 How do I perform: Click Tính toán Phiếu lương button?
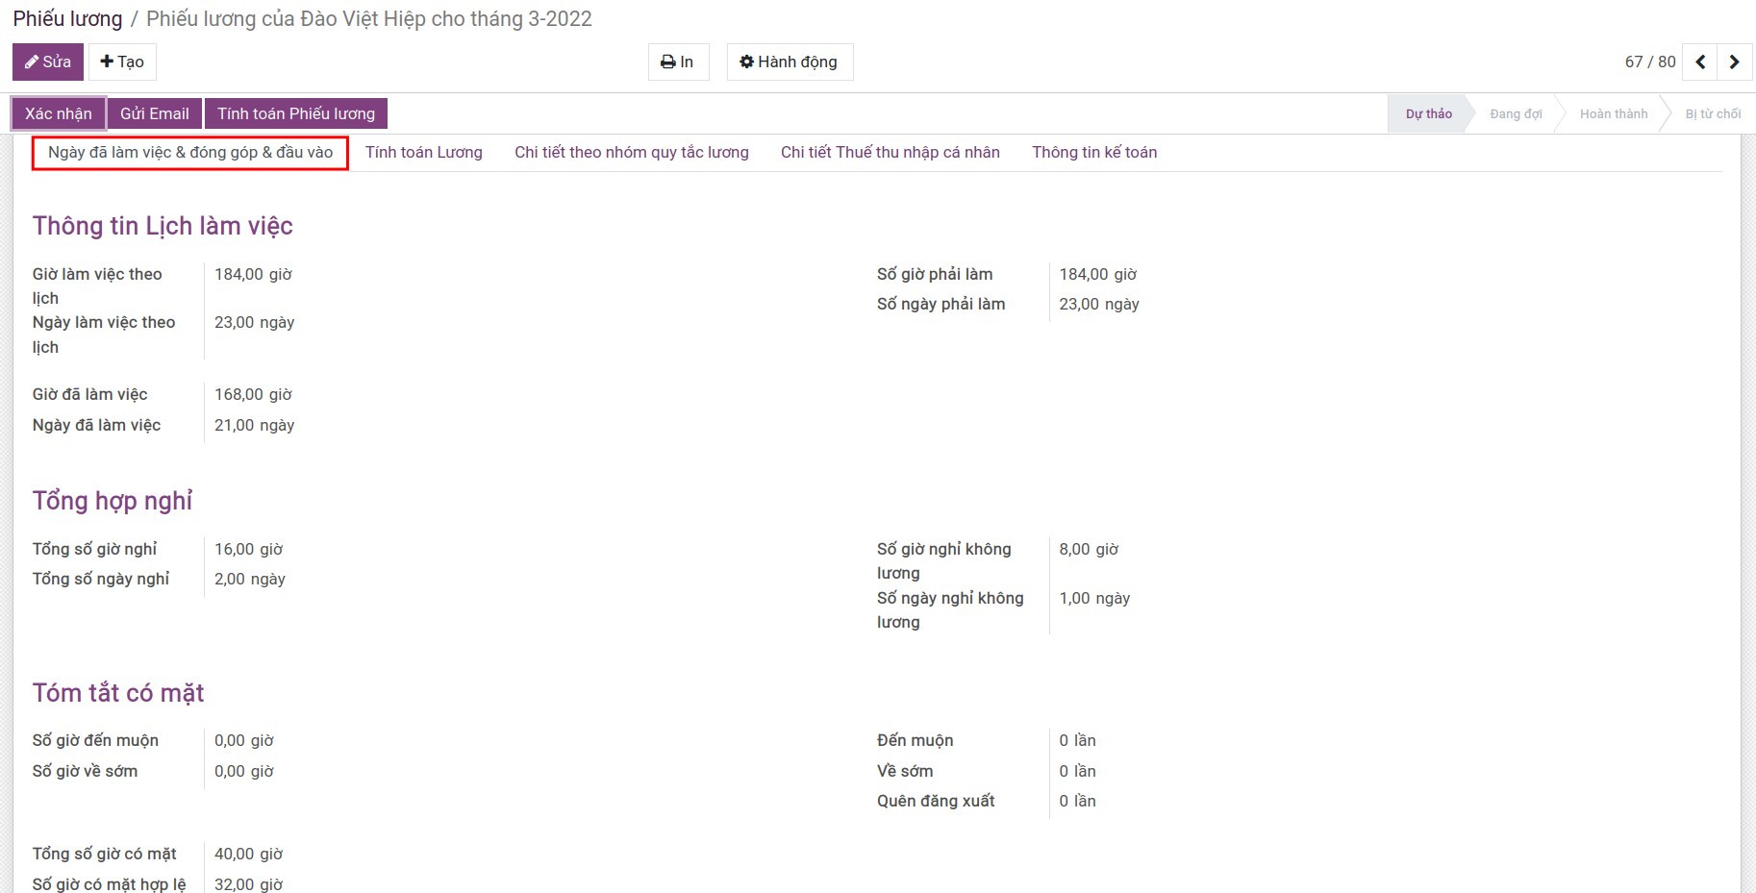pos(296,113)
